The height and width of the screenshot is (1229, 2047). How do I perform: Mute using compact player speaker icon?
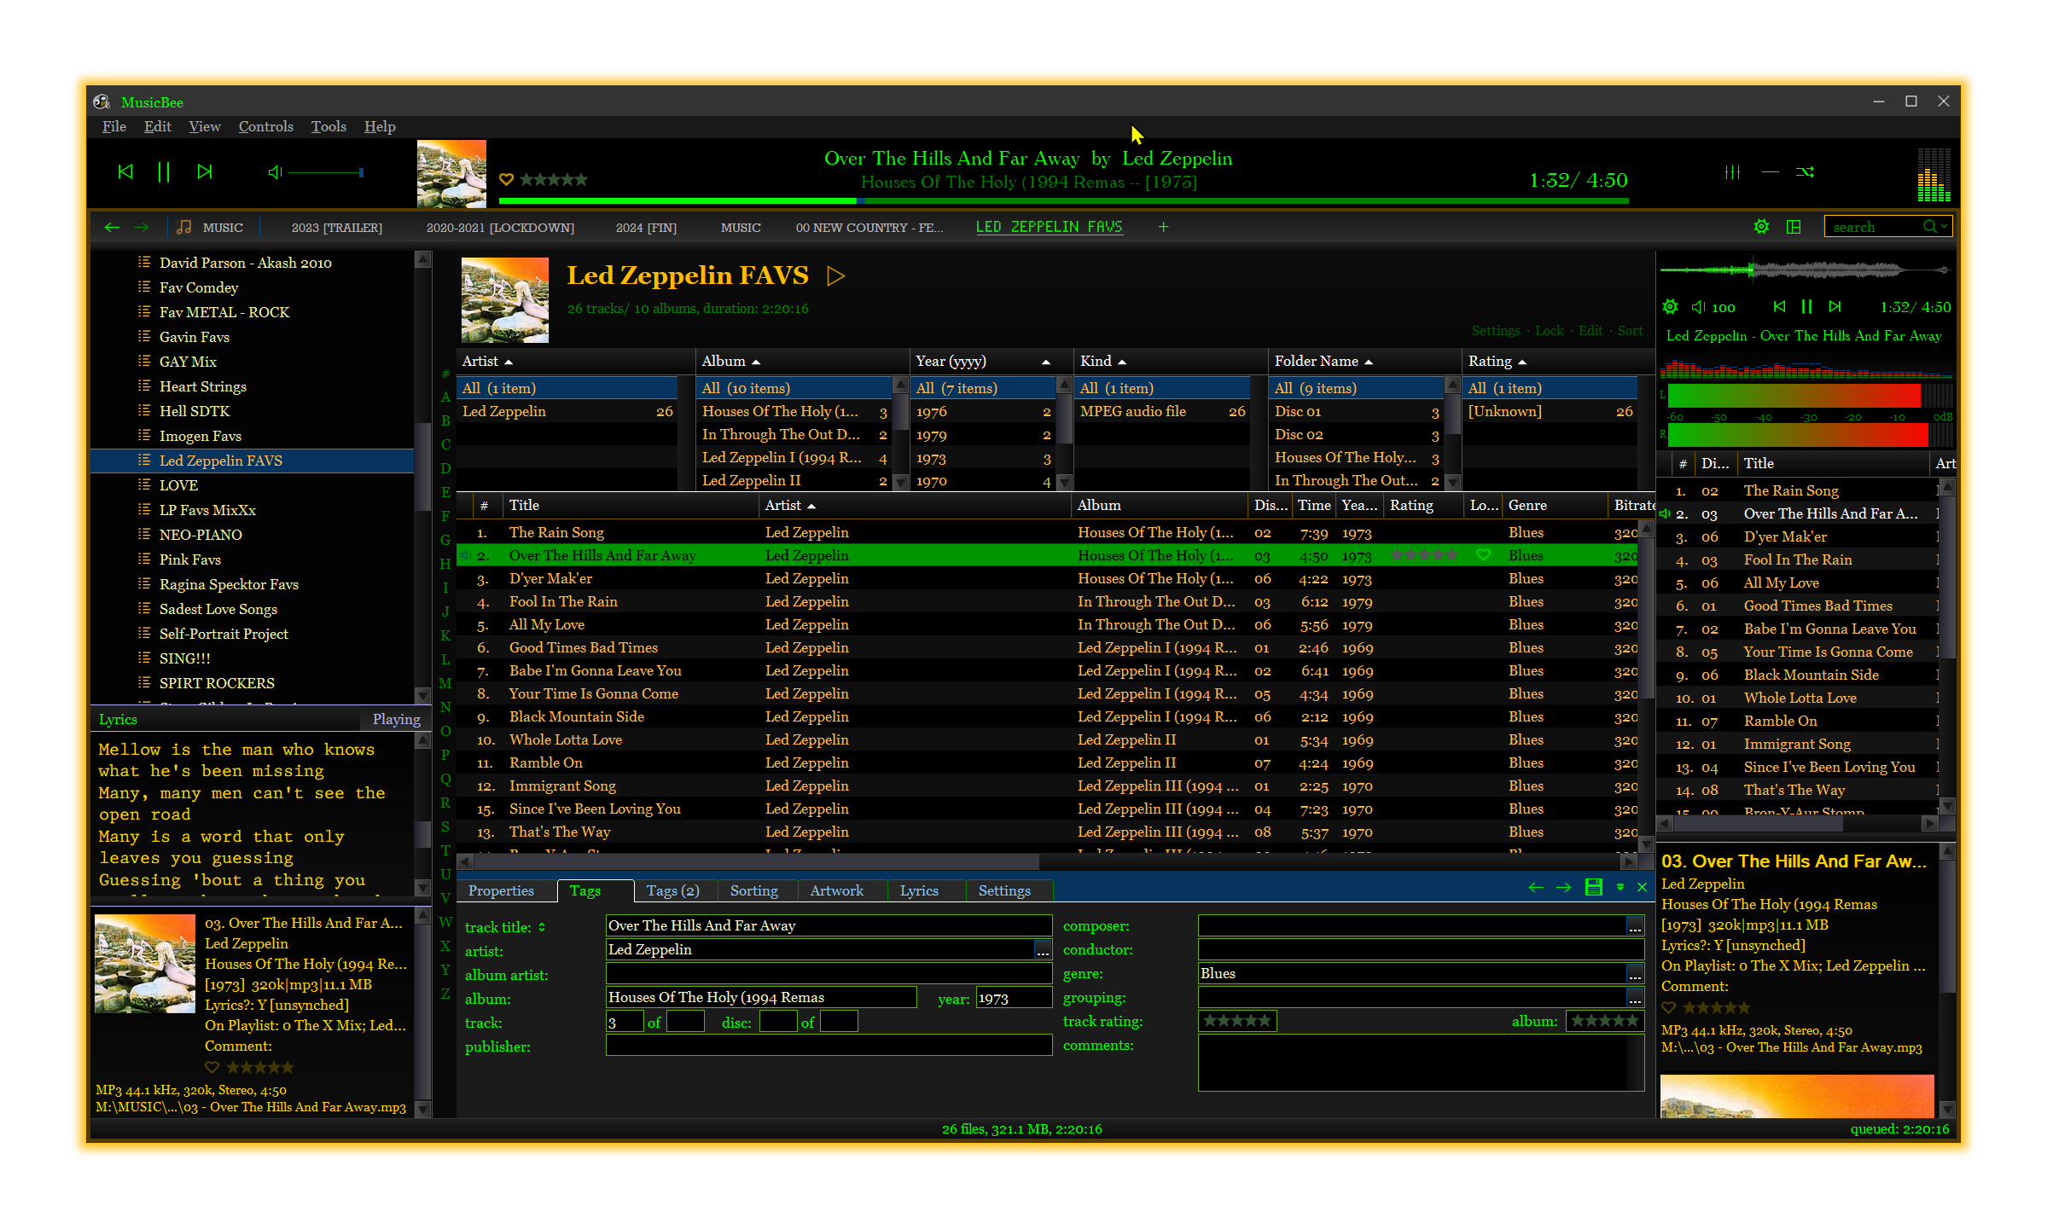point(1697,306)
